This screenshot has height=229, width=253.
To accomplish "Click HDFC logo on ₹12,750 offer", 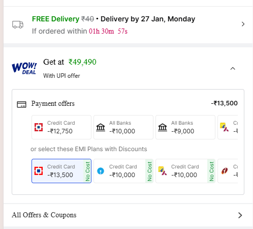I will [39, 127].
